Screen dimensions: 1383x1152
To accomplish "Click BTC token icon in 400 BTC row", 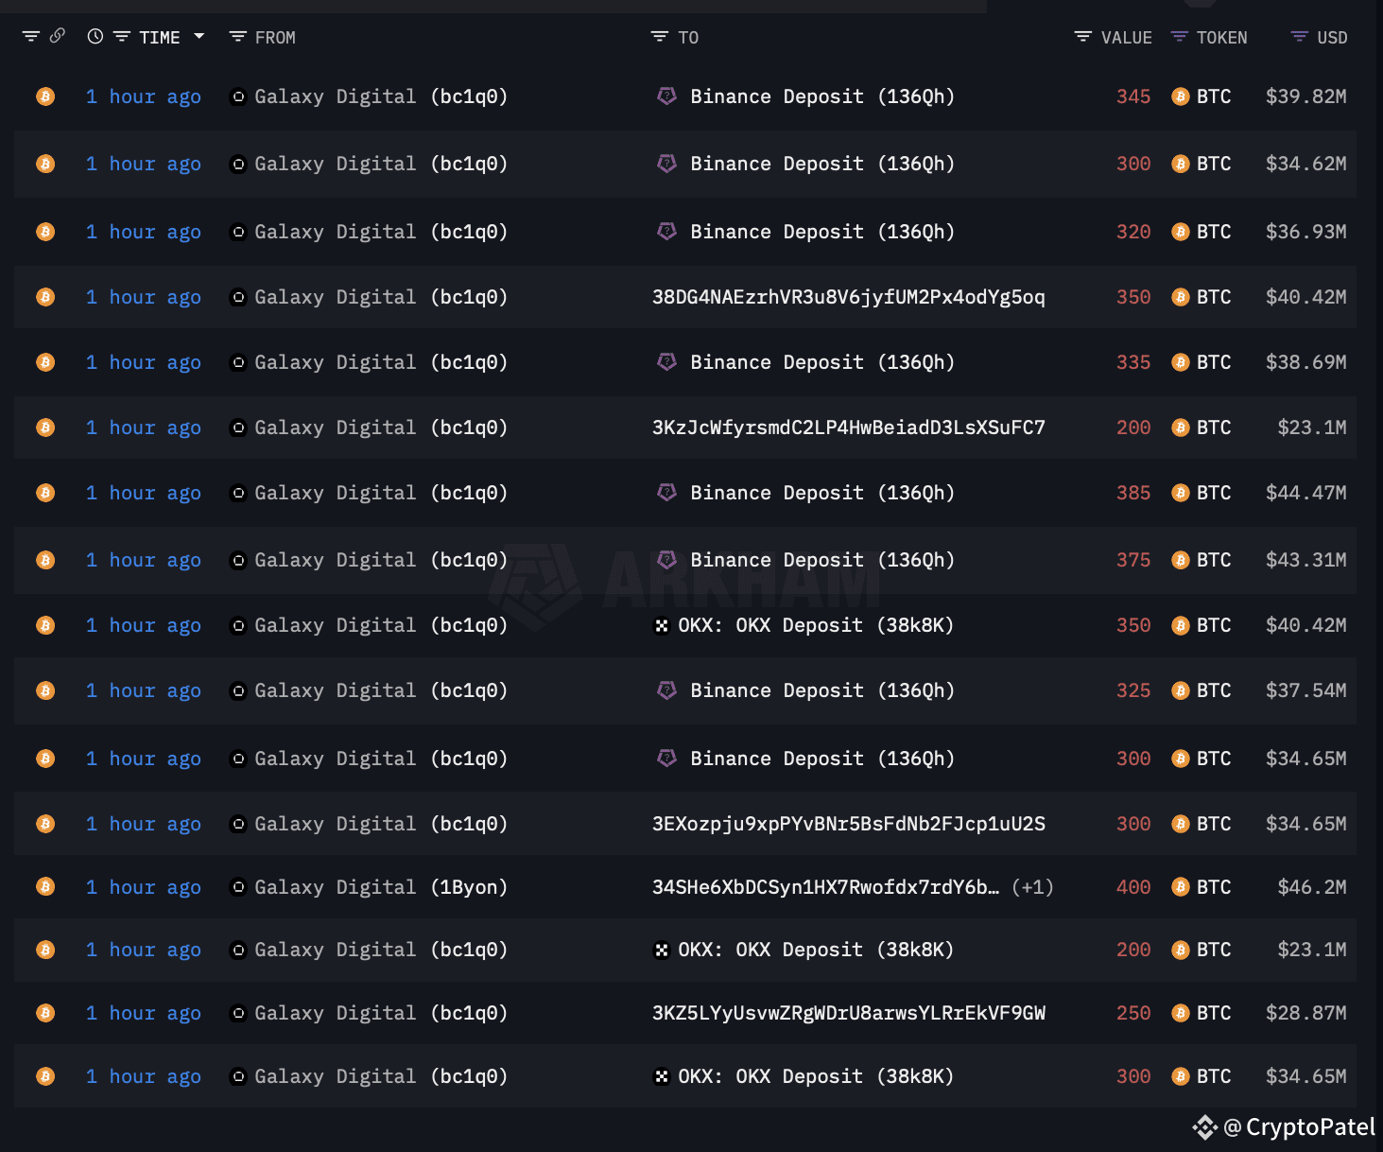I will (1181, 887).
